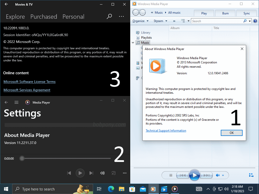Open the Sync tab
The image size is (259, 194).
click(x=247, y=13)
